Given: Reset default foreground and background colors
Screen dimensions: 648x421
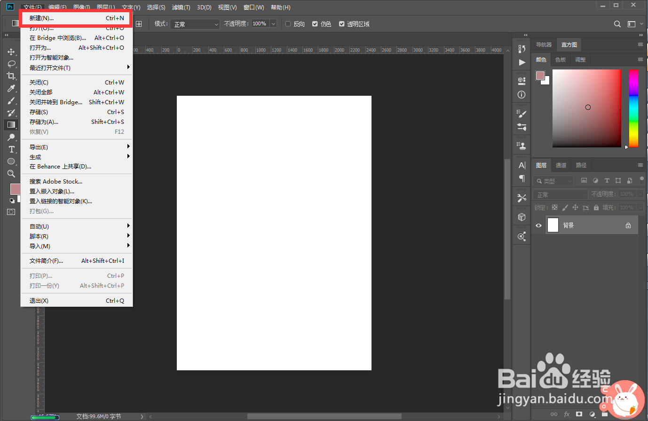Looking at the screenshot, I should 12,201.
